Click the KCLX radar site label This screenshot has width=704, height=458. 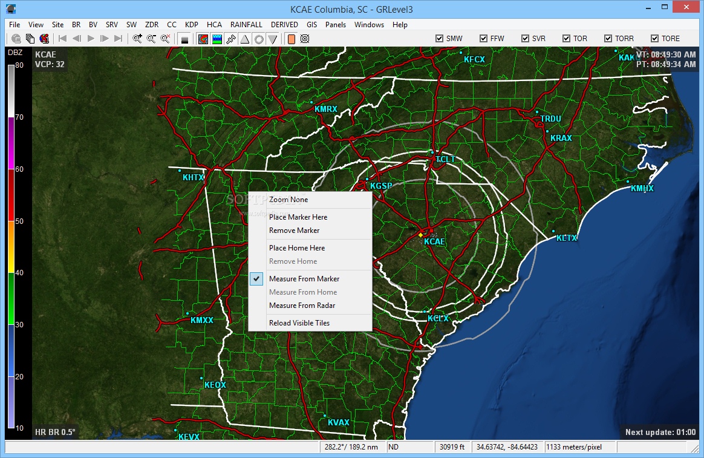pyautogui.click(x=438, y=318)
